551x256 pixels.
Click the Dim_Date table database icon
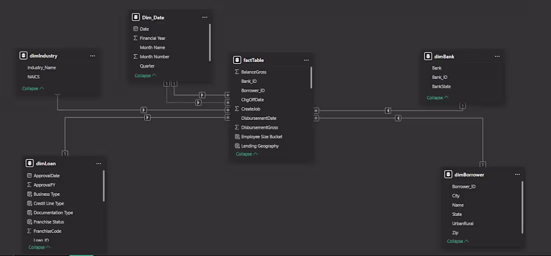point(136,17)
